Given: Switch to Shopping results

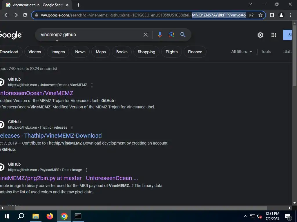Looking at the screenshot, I should [x=146, y=52].
